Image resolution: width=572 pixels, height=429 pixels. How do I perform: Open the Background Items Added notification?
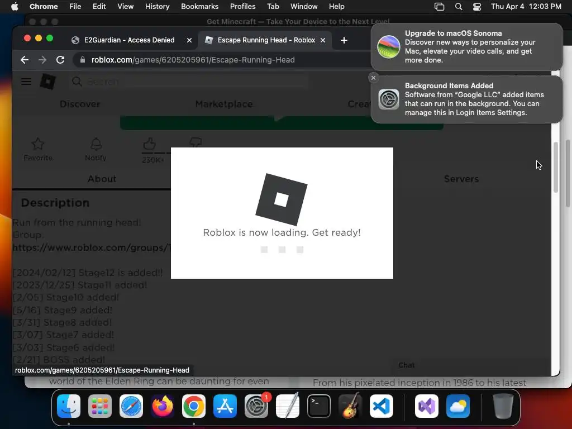(466, 99)
